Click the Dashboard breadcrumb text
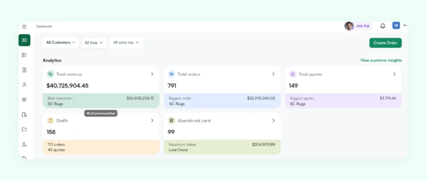This screenshot has height=181, width=427. tap(44, 26)
